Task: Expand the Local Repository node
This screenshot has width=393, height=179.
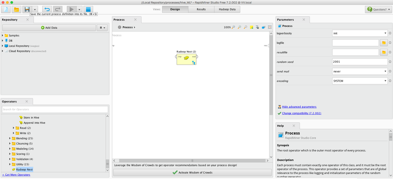Action: 2,46
